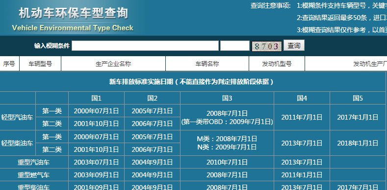This screenshot has width=387, height=190.
Task: Click the 查询 search button
Action: point(294,45)
